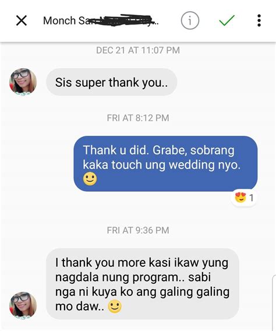Tap the smiley emoji after 'mo daw..'

tap(115, 307)
